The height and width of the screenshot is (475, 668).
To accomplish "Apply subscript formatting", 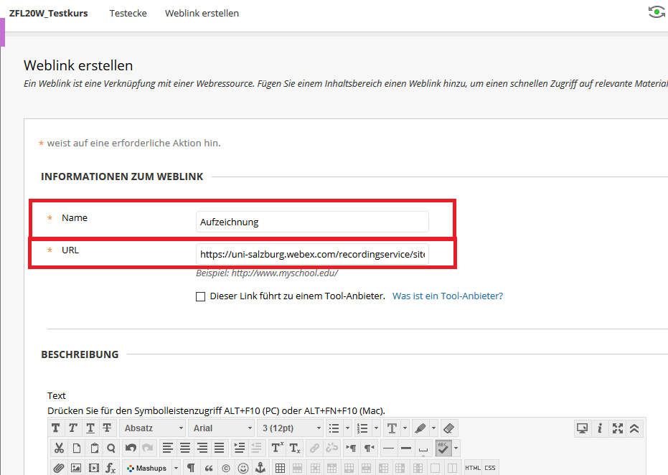I will pos(295,448).
